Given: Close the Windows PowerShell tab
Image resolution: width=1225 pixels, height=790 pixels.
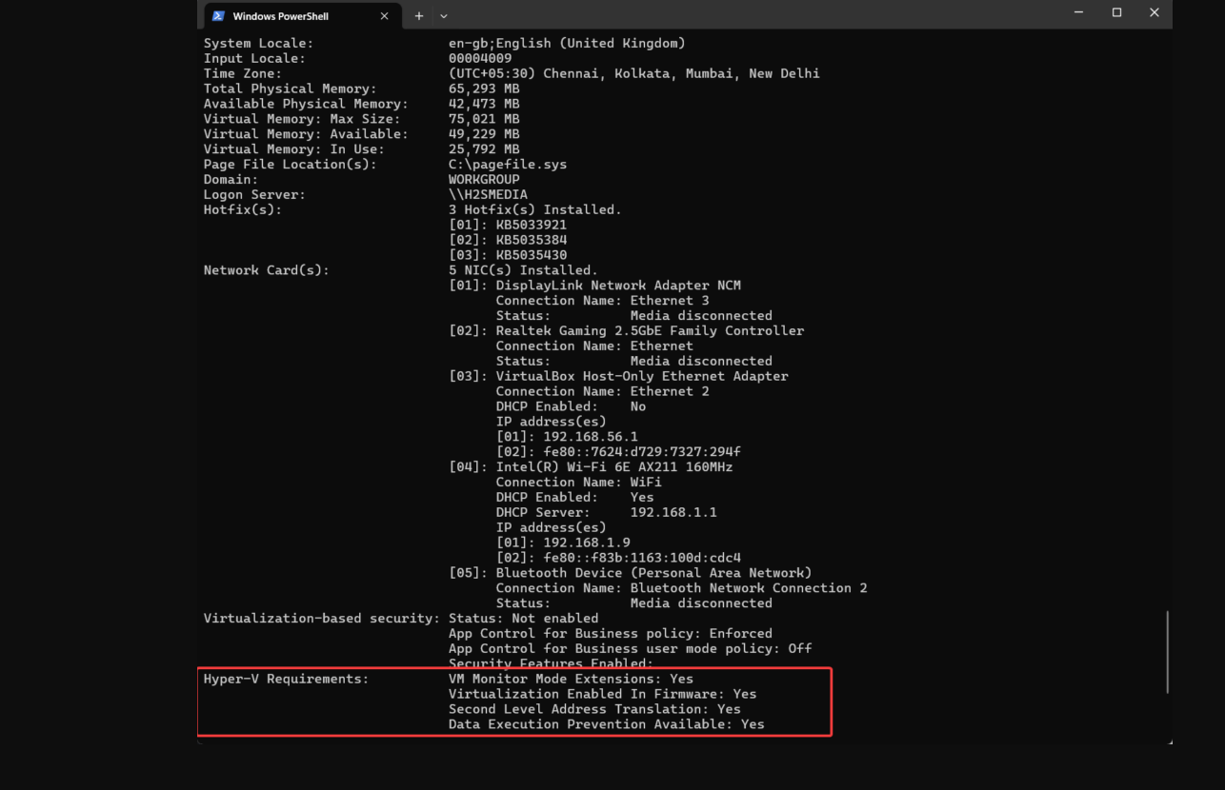Looking at the screenshot, I should point(385,15).
